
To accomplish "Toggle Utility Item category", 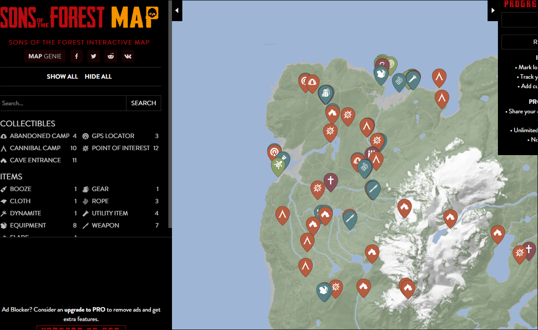I will tap(121, 213).
